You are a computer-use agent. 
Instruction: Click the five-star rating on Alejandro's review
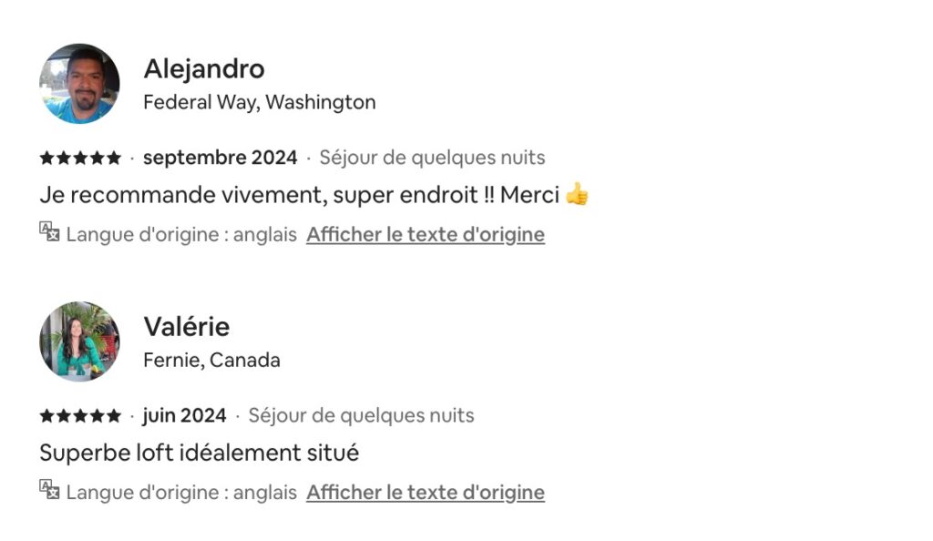pyautogui.click(x=80, y=158)
